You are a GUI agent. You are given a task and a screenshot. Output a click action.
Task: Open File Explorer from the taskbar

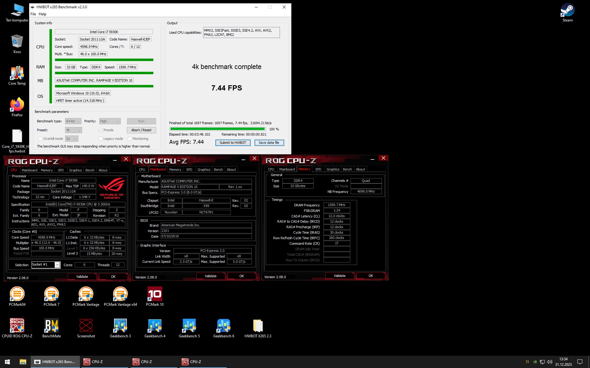point(23,362)
